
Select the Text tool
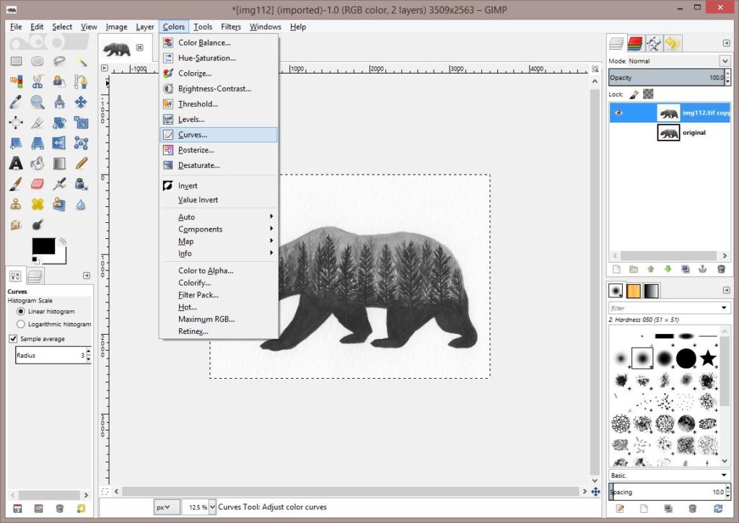16,163
